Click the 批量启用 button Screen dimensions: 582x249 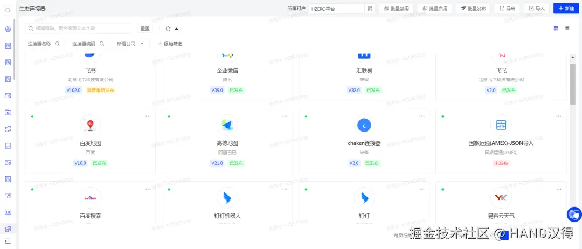tap(435, 9)
